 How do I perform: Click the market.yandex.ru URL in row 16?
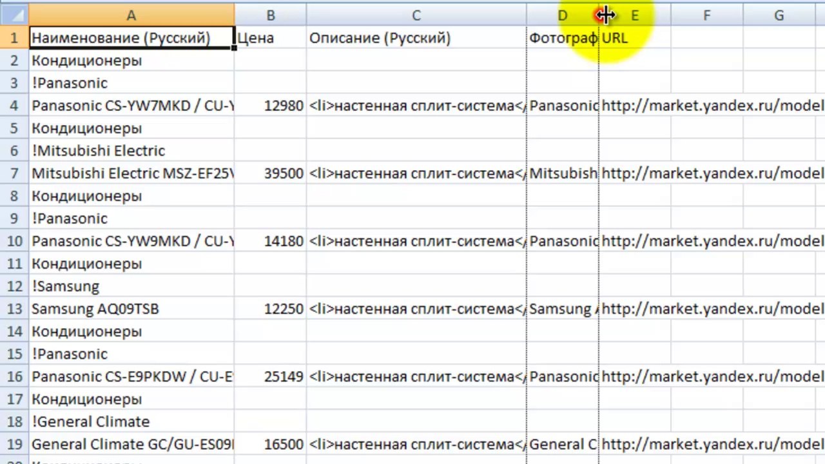click(712, 376)
